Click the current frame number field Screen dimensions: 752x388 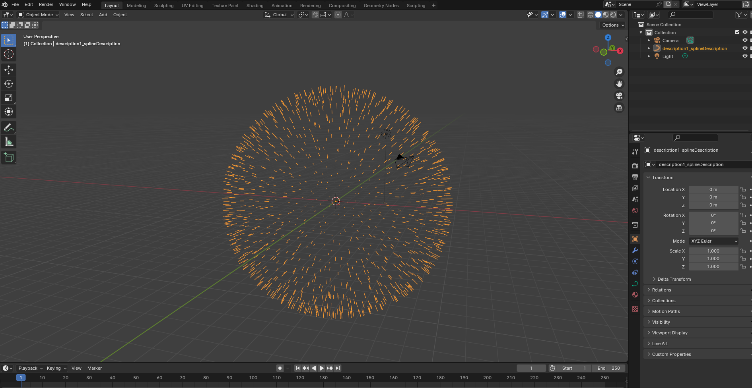(531, 368)
